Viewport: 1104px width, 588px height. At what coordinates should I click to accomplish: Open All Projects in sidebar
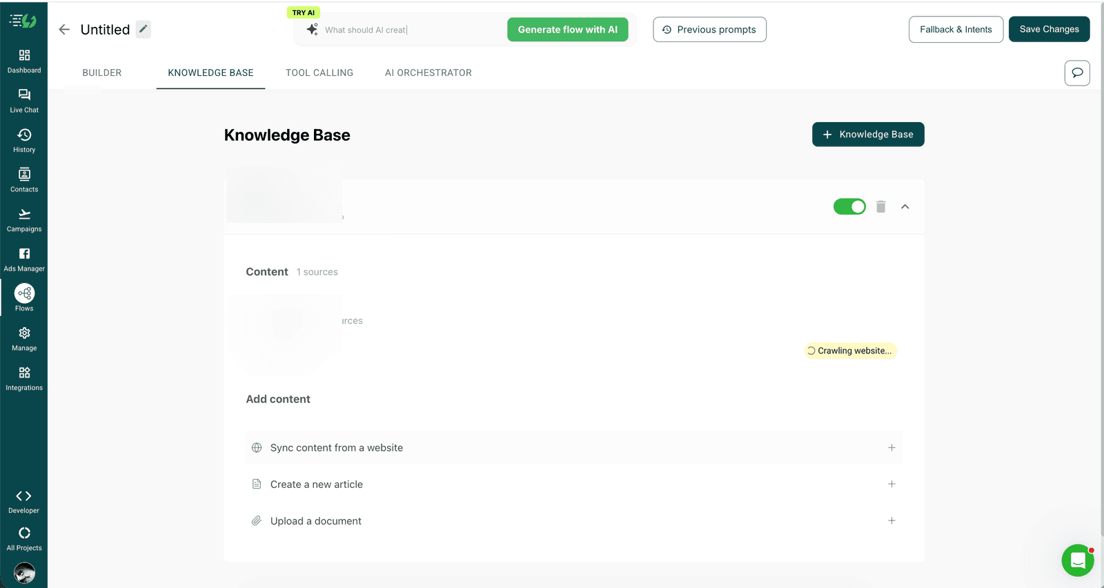tap(24, 538)
